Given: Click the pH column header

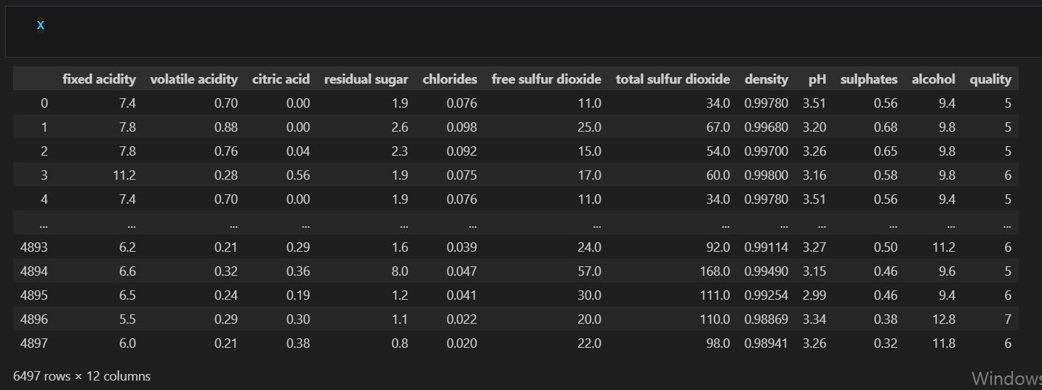Looking at the screenshot, I should (817, 79).
